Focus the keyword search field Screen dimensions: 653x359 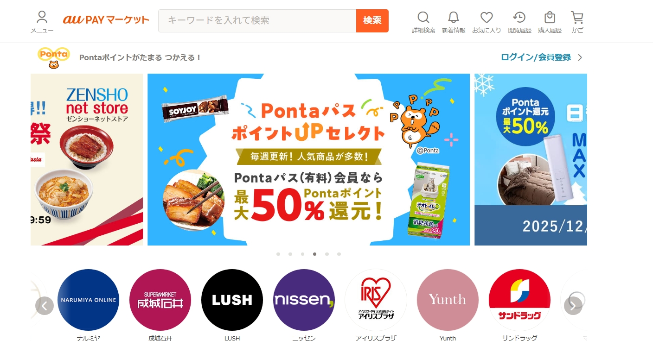click(257, 21)
